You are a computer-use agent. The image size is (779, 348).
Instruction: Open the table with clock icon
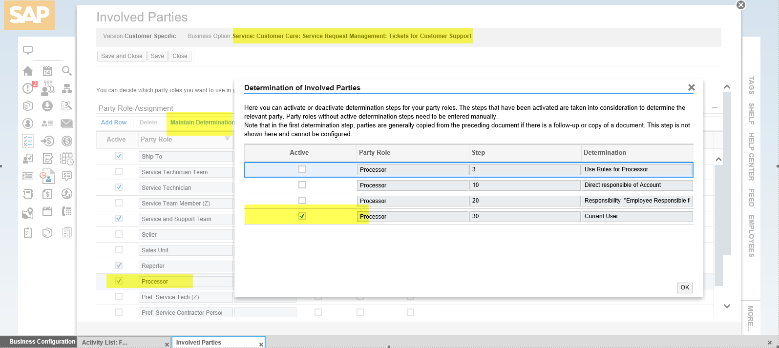click(x=67, y=159)
